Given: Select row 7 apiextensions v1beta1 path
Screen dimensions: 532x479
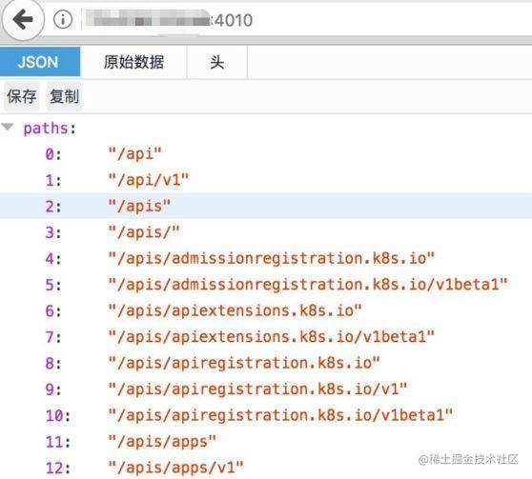Looking at the screenshot, I should pos(266,337).
